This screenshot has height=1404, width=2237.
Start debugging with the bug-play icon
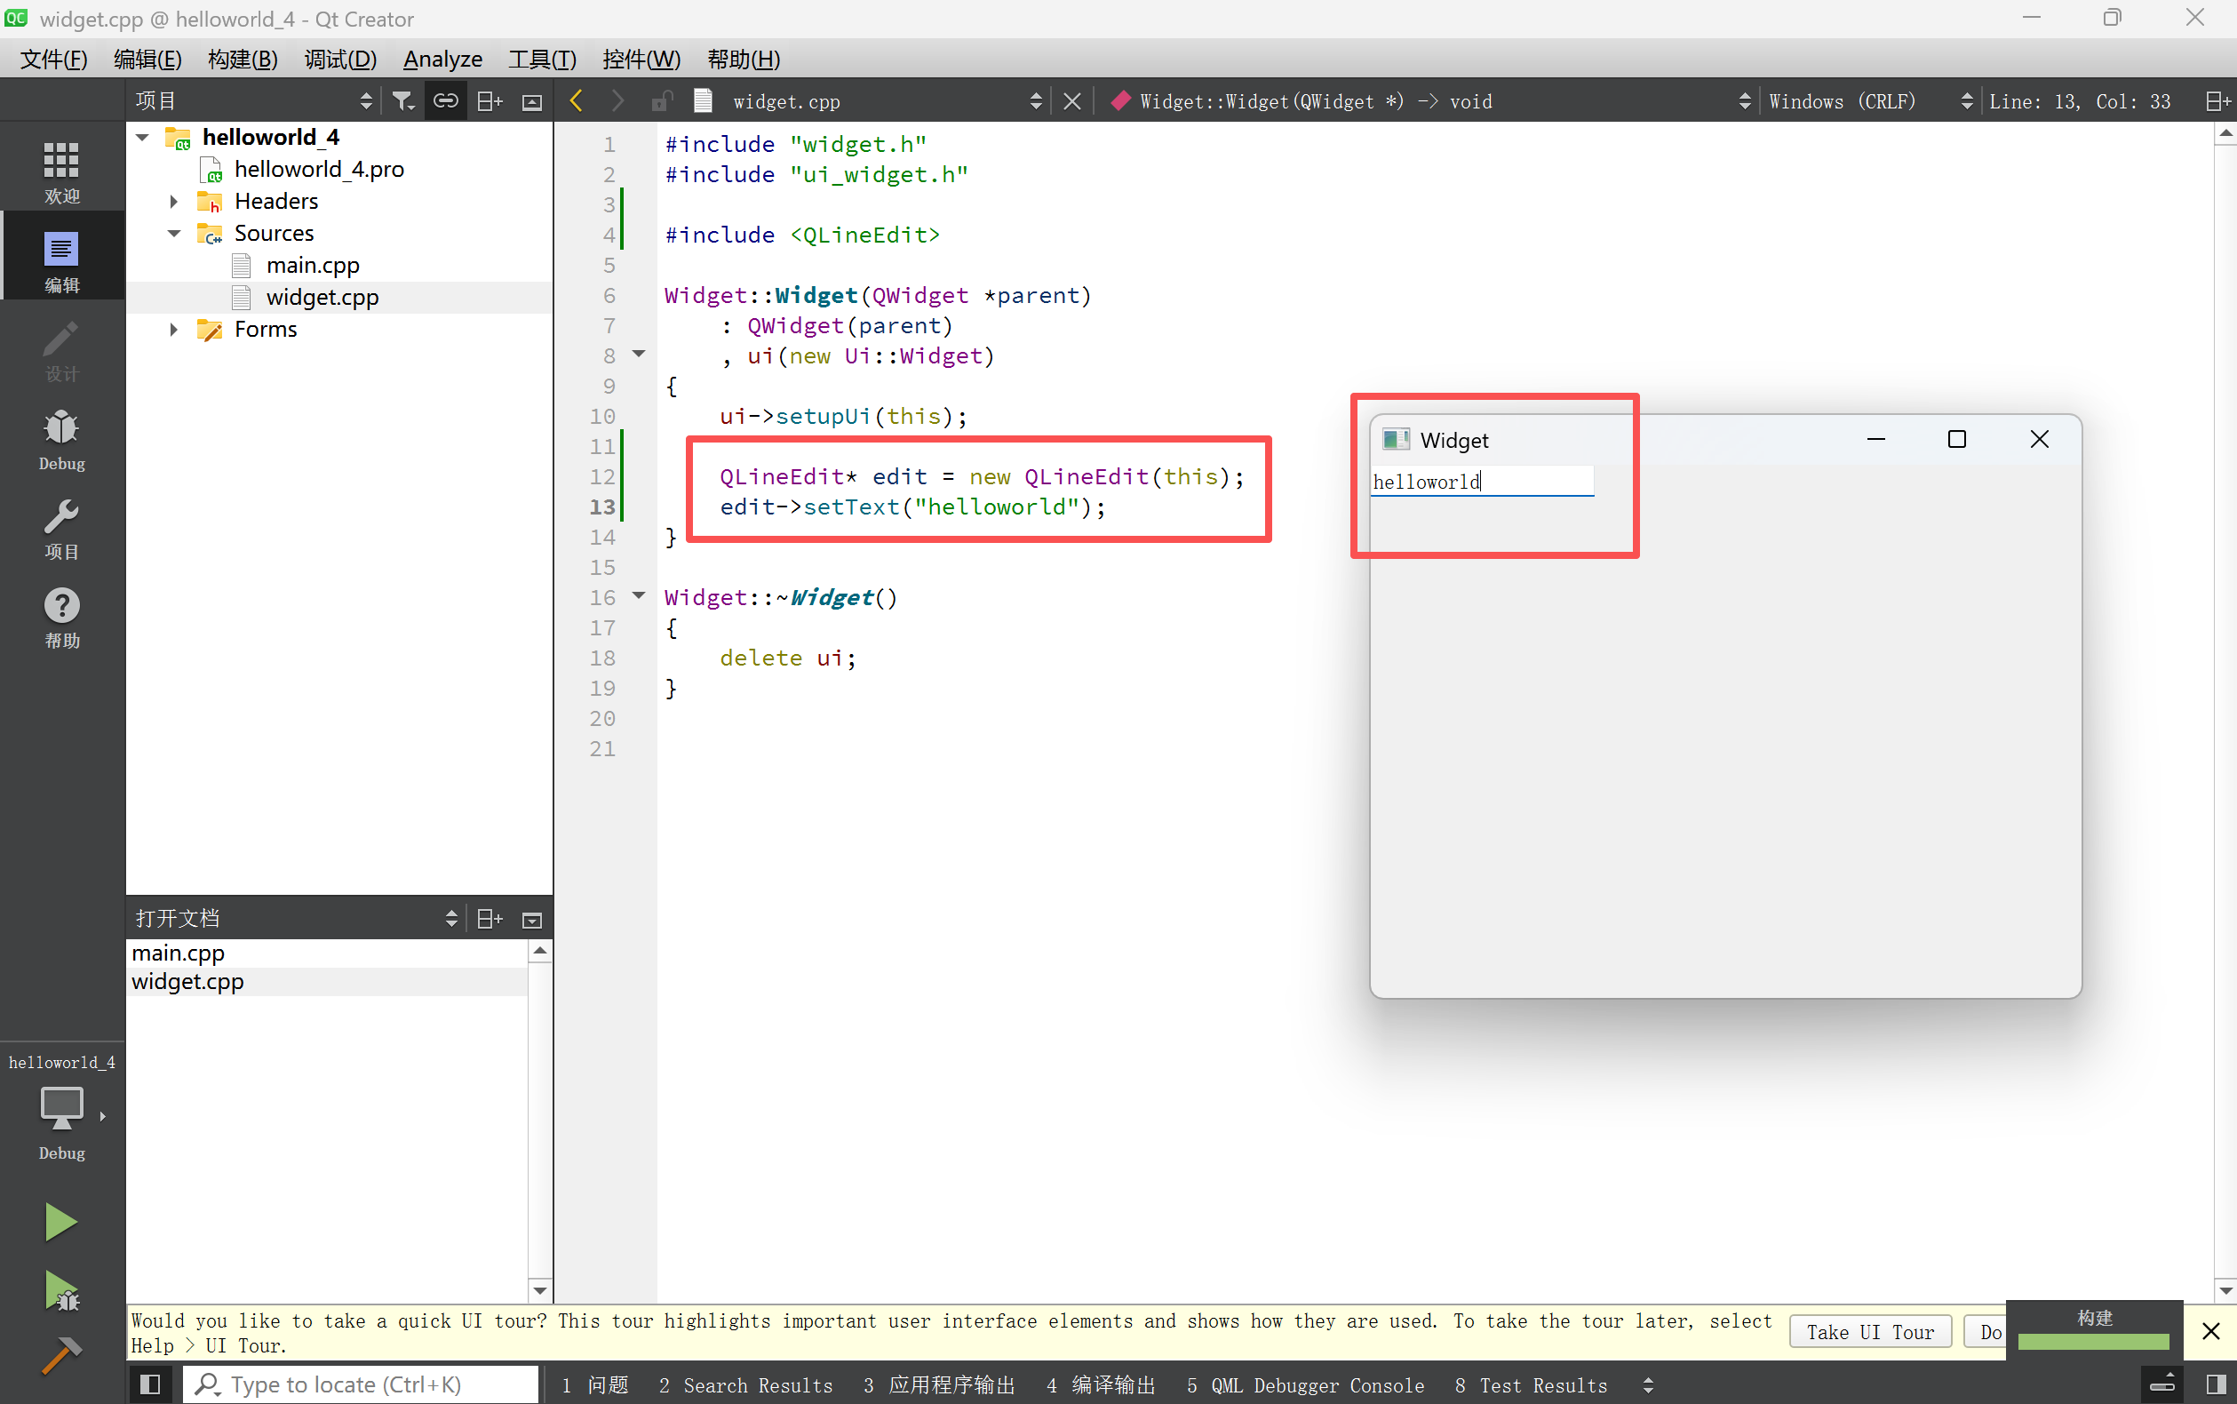(x=60, y=1291)
